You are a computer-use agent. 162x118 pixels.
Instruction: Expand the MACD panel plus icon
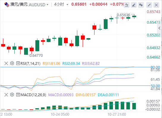(18, 95)
